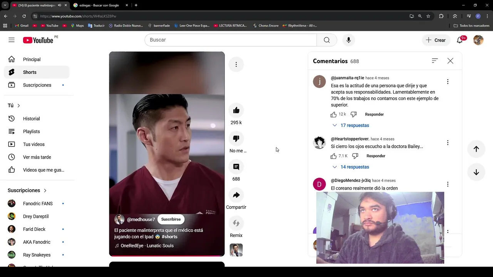Open options for the @juanmaita-rq1ie comment

point(448,82)
